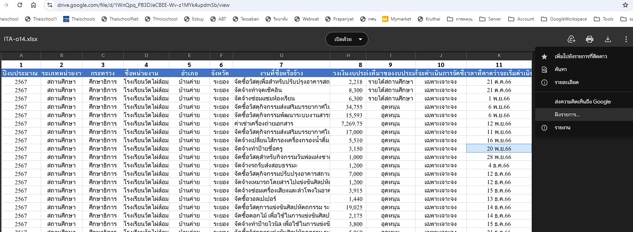
Task: Download the ITA-o14.xlsx file
Action: coord(608,39)
